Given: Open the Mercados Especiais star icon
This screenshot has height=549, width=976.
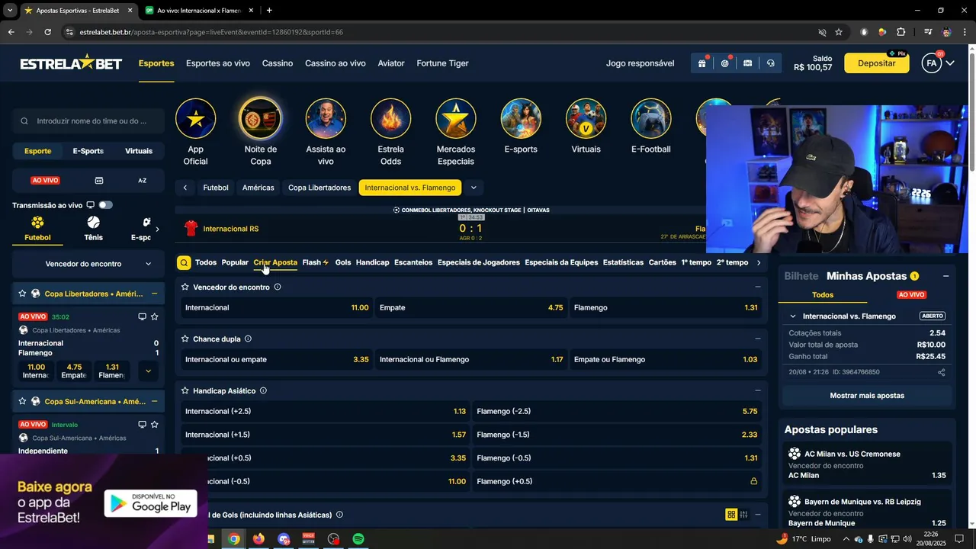Looking at the screenshot, I should click(x=456, y=118).
